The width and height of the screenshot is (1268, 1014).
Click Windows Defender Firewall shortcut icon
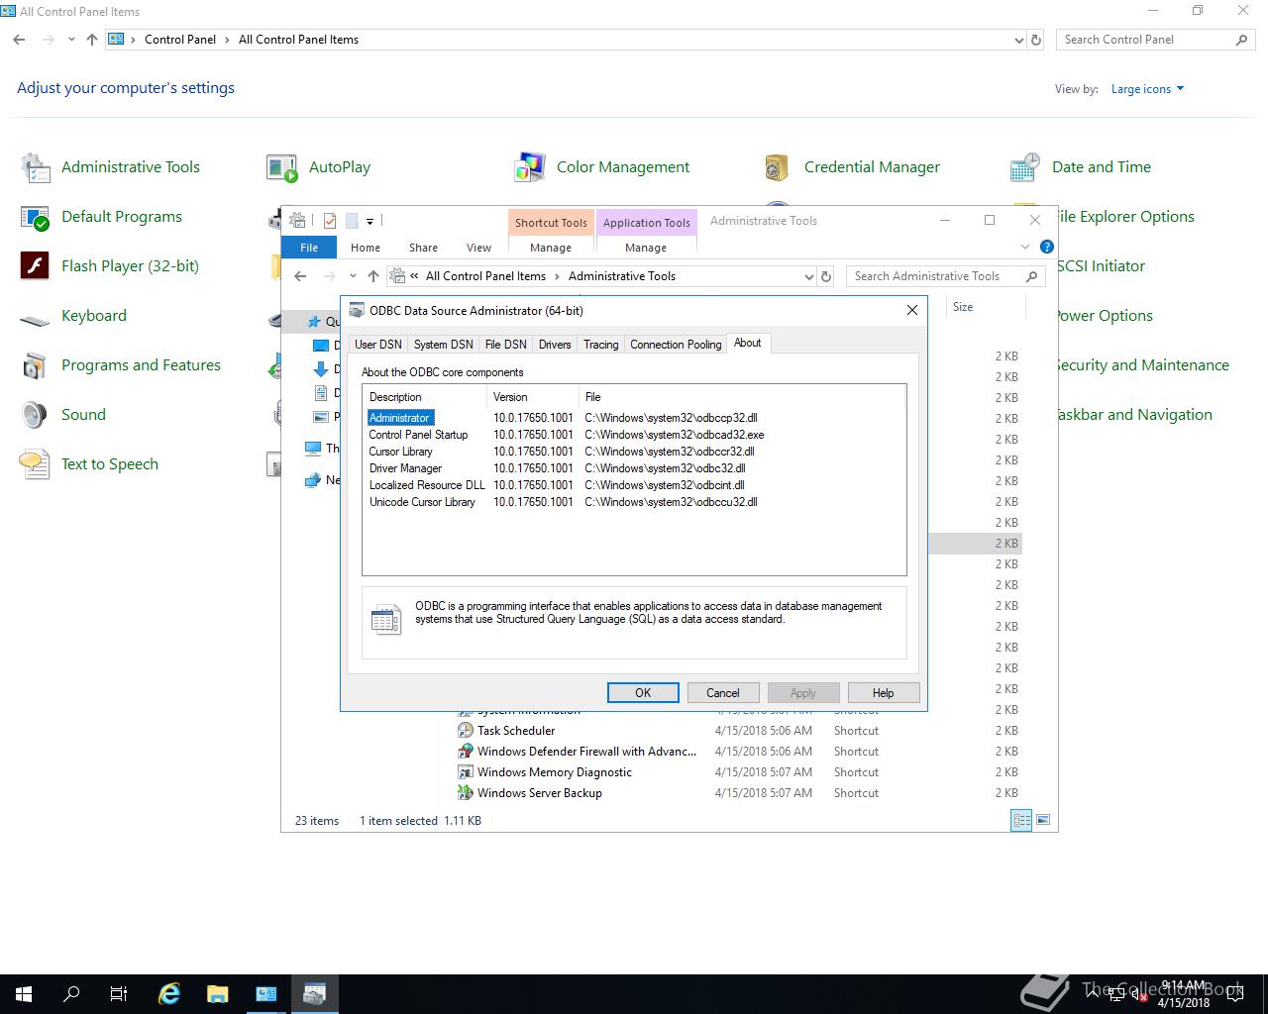pyautogui.click(x=466, y=752)
